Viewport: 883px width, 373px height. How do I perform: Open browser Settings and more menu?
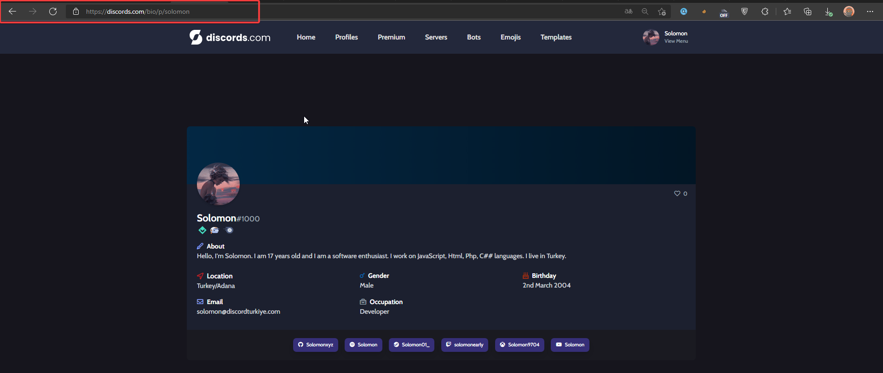(x=870, y=11)
